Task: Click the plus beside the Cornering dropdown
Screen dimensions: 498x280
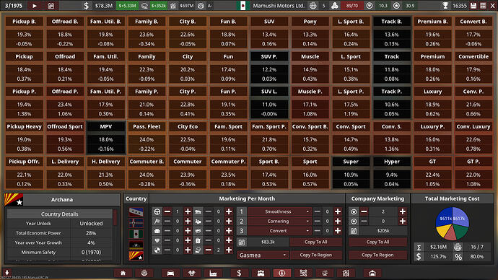Action: 338,222
